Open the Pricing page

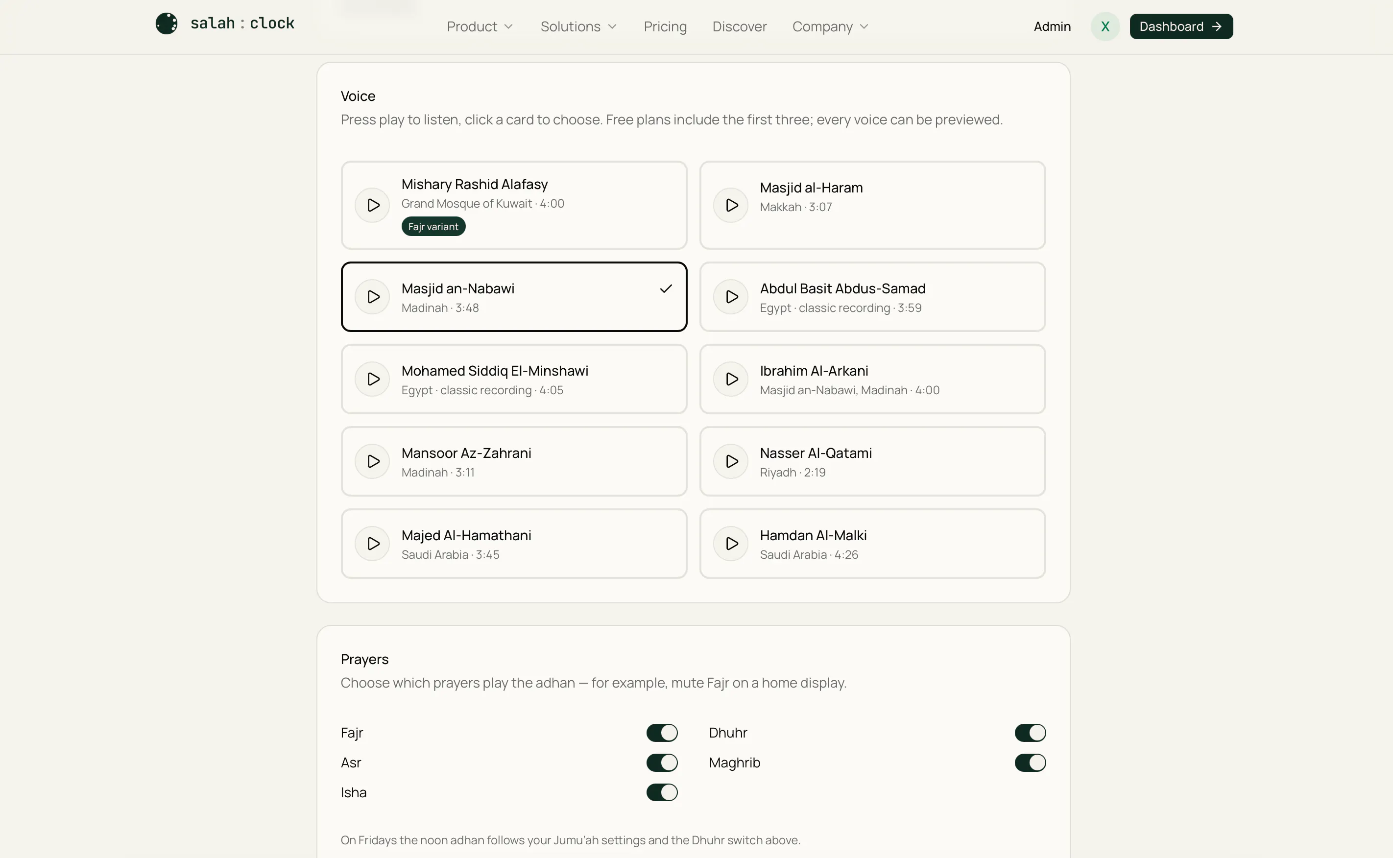coord(665,26)
